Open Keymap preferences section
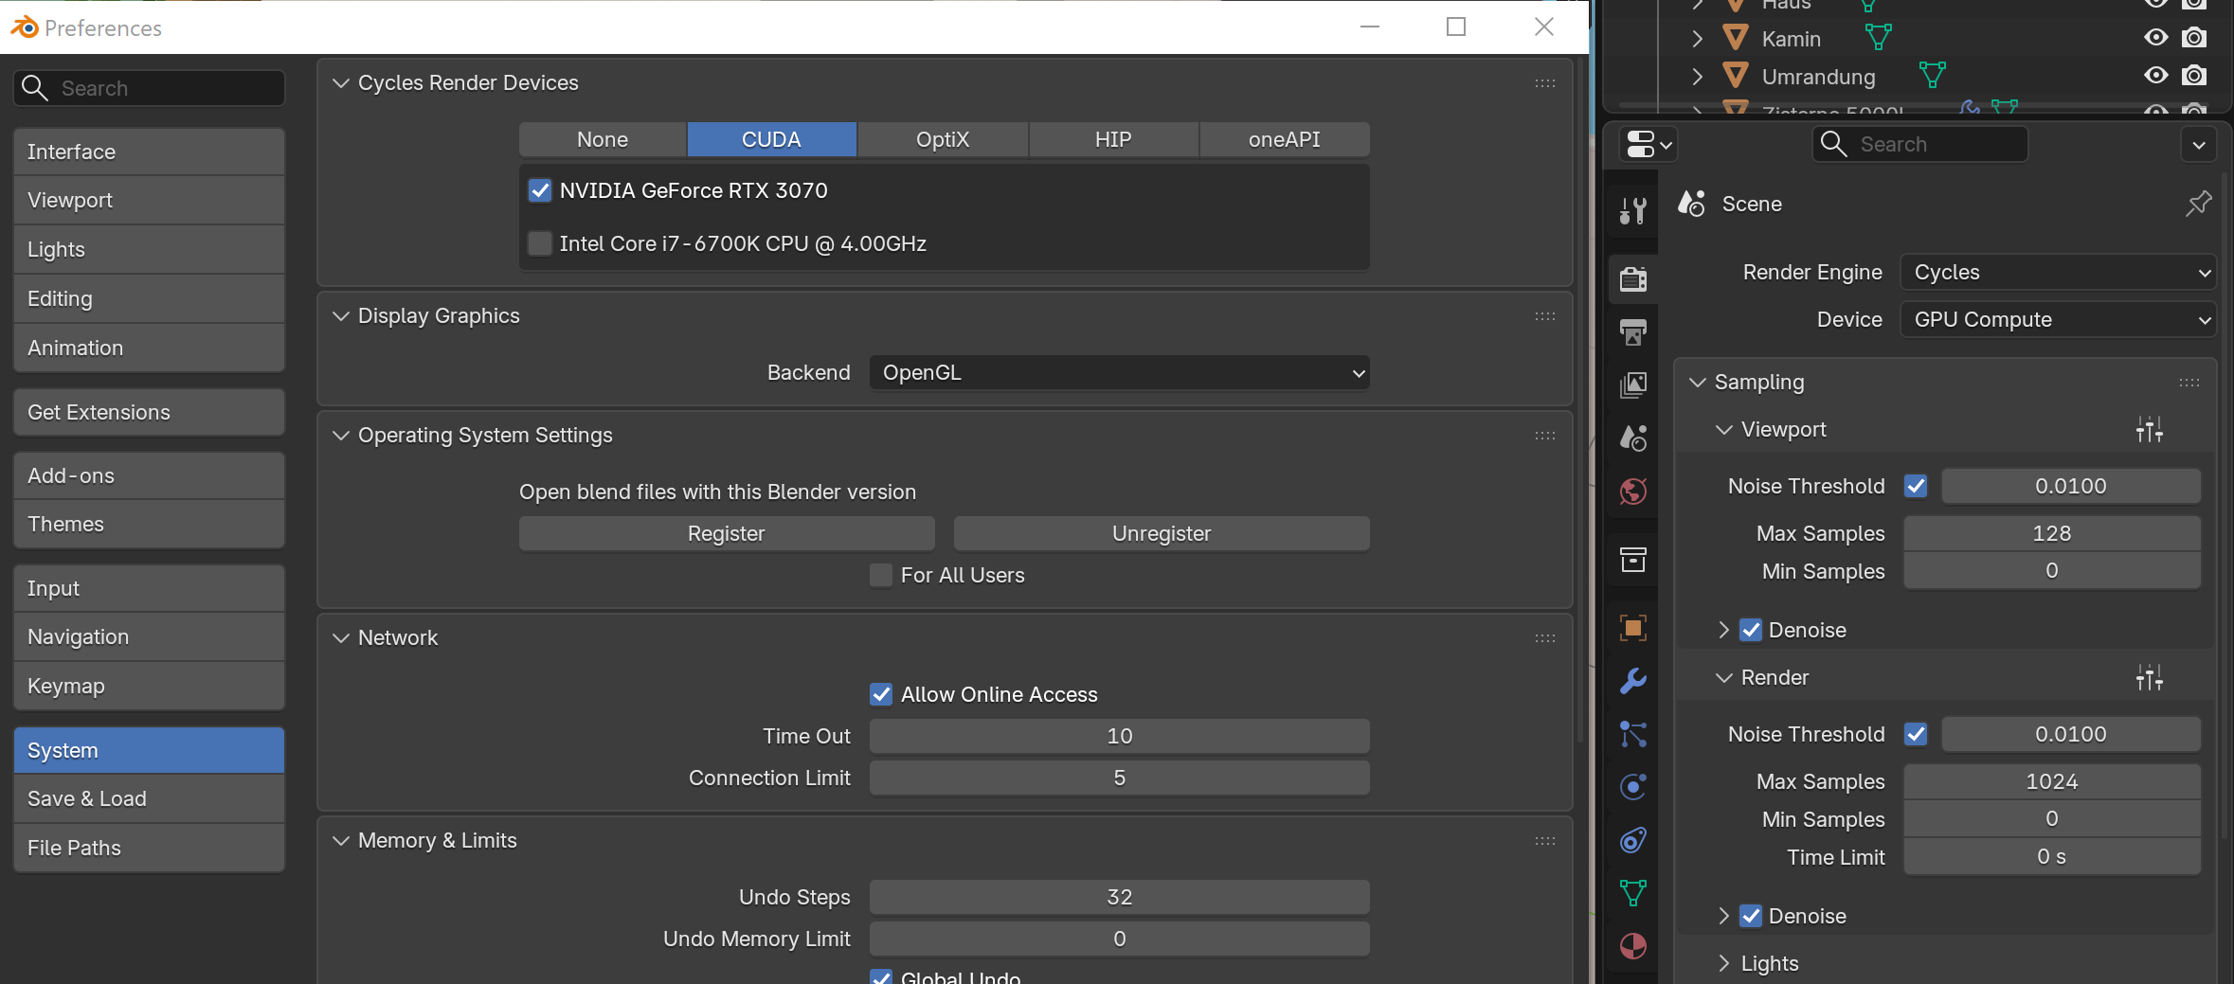 149,686
